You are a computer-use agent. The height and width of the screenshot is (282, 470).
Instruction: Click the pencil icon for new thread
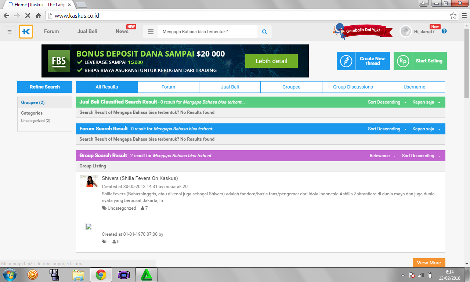[346, 61]
